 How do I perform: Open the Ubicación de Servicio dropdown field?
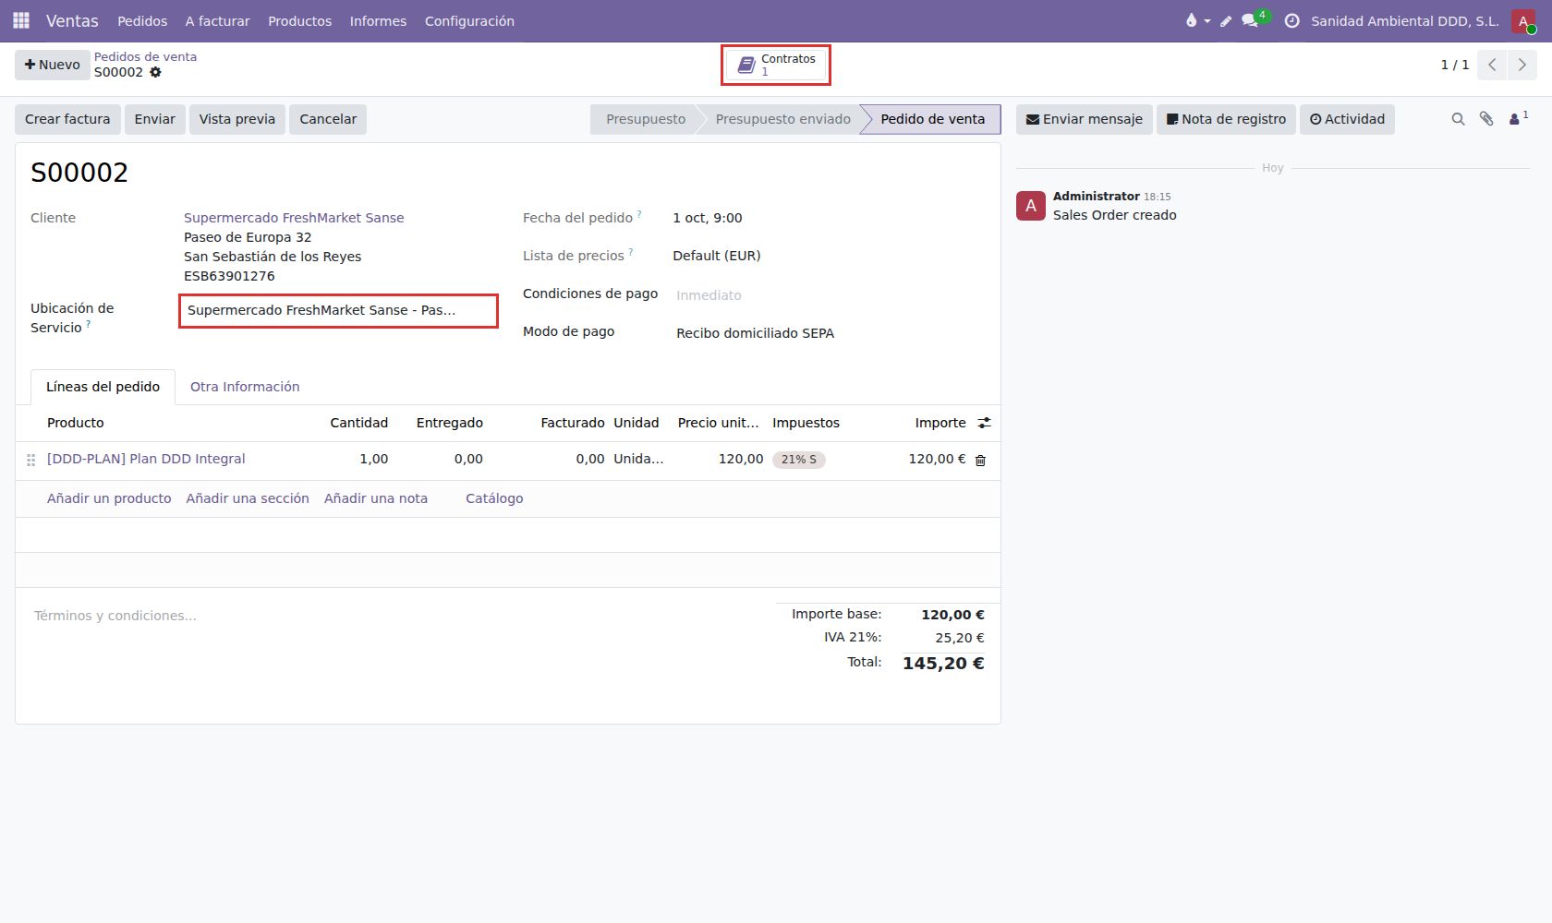point(338,310)
